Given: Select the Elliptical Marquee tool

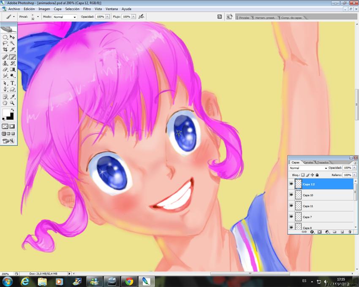Looking at the screenshot, I should pyautogui.click(x=5, y=37).
